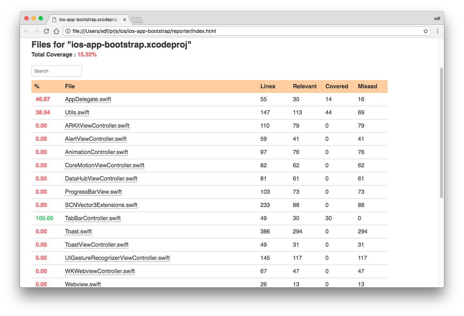Open the Toast.swift file link
Screen dimensions: 464x316
78,232
